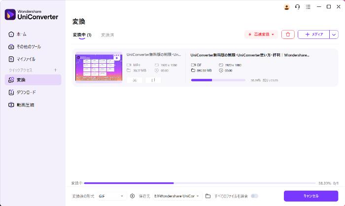This screenshot has height=206, width=345.
Task: Click the + メディア add button
Action: pos(314,34)
